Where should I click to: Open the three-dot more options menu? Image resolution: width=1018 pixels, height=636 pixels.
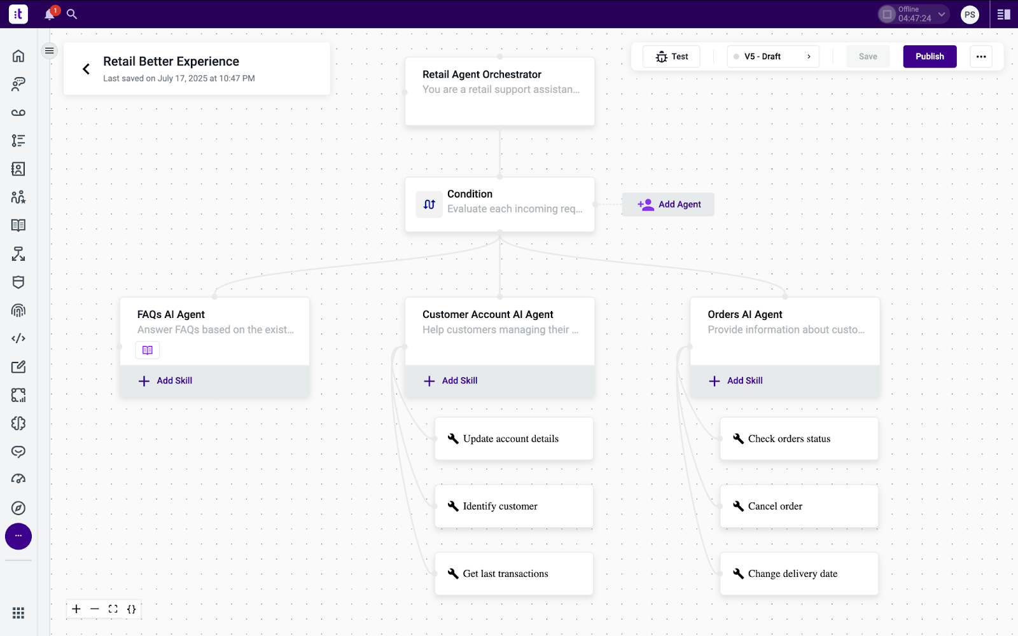[x=981, y=57]
